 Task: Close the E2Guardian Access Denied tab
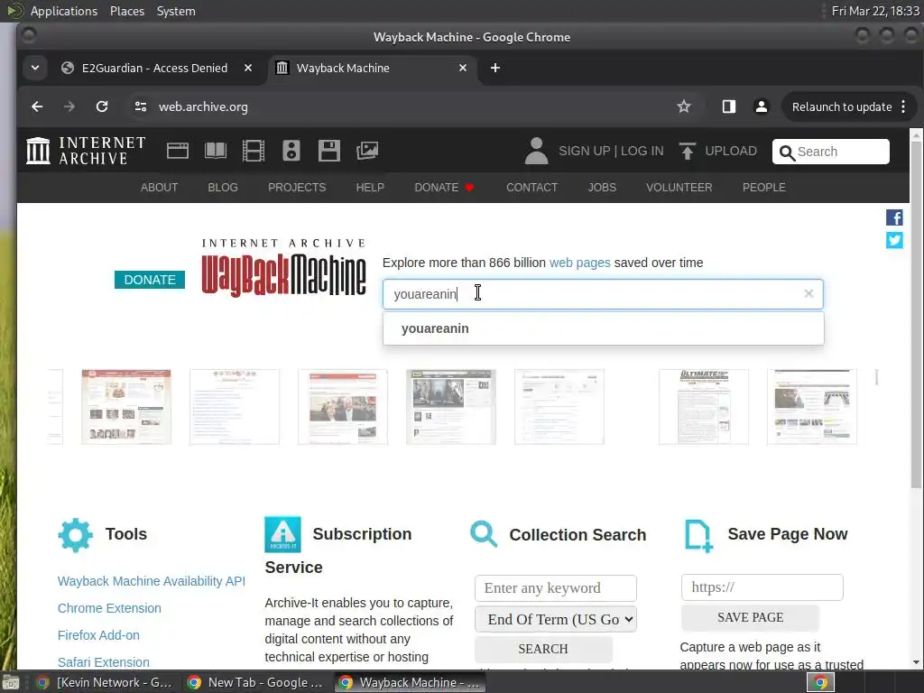coord(248,68)
